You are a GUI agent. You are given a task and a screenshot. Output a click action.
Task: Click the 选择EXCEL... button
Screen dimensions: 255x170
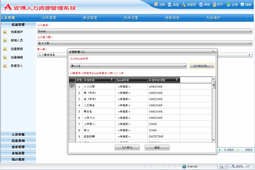point(202,66)
